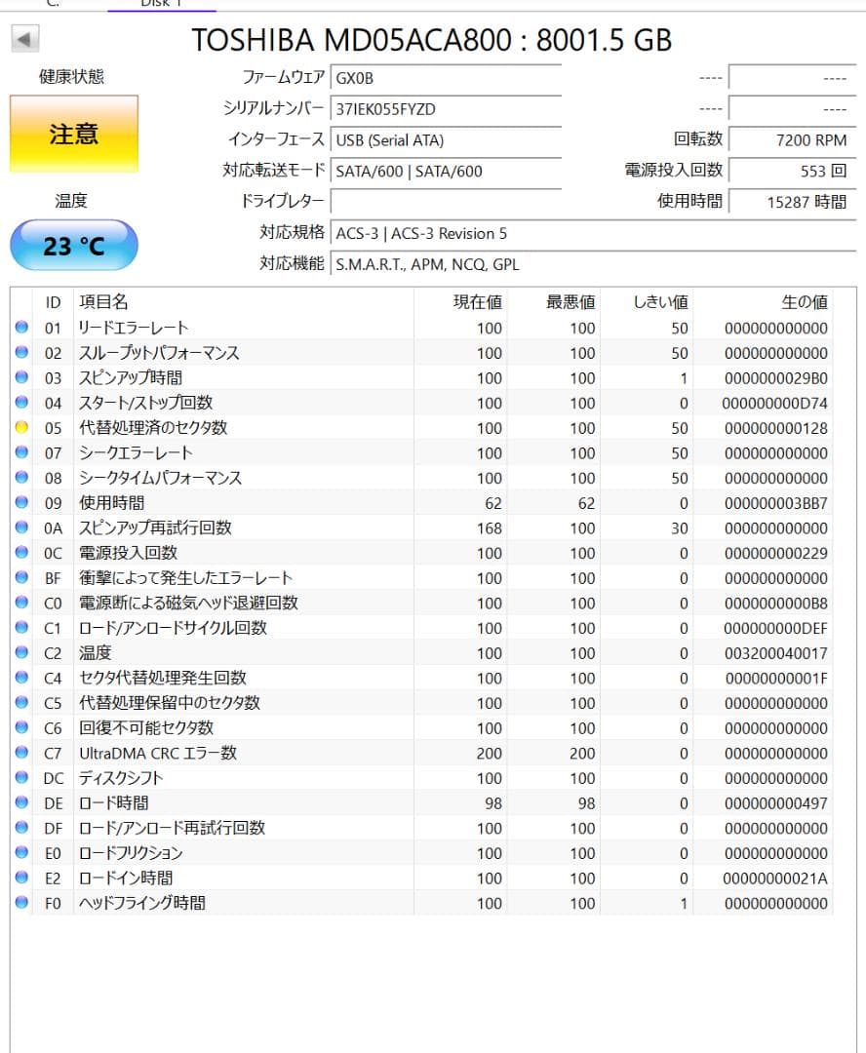Click the yellow status icon beside 代替処理済のセクタ数
The image size is (866, 1053).
click(21, 427)
